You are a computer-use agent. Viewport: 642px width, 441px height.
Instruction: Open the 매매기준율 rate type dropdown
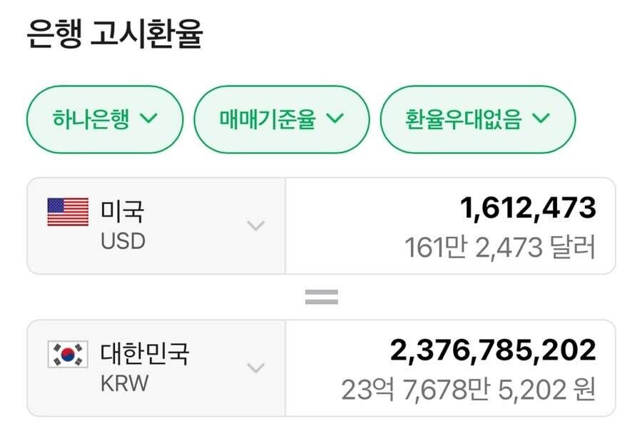(281, 119)
